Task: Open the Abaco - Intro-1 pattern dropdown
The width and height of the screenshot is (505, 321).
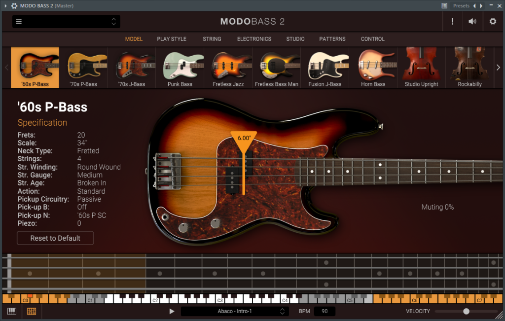Action: tap(234, 311)
